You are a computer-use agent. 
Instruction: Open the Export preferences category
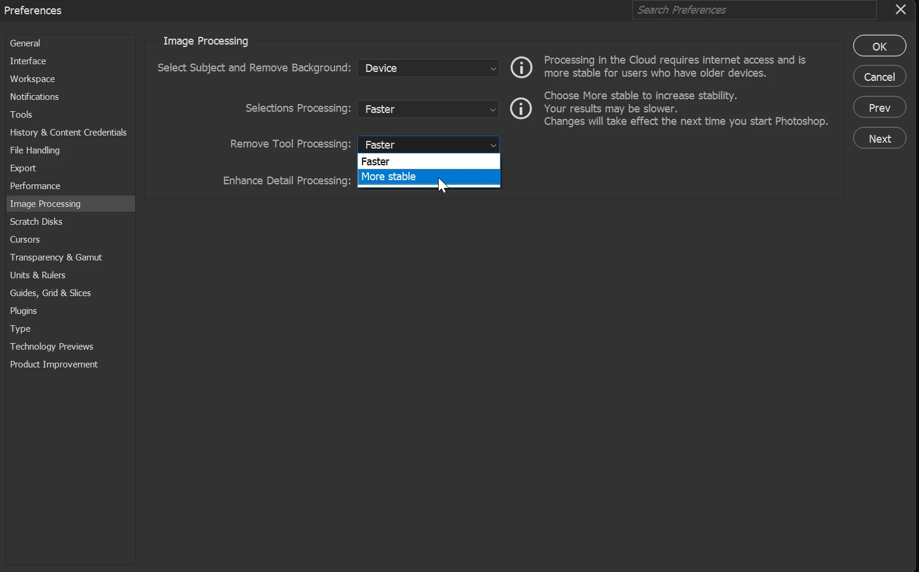[x=70, y=168]
